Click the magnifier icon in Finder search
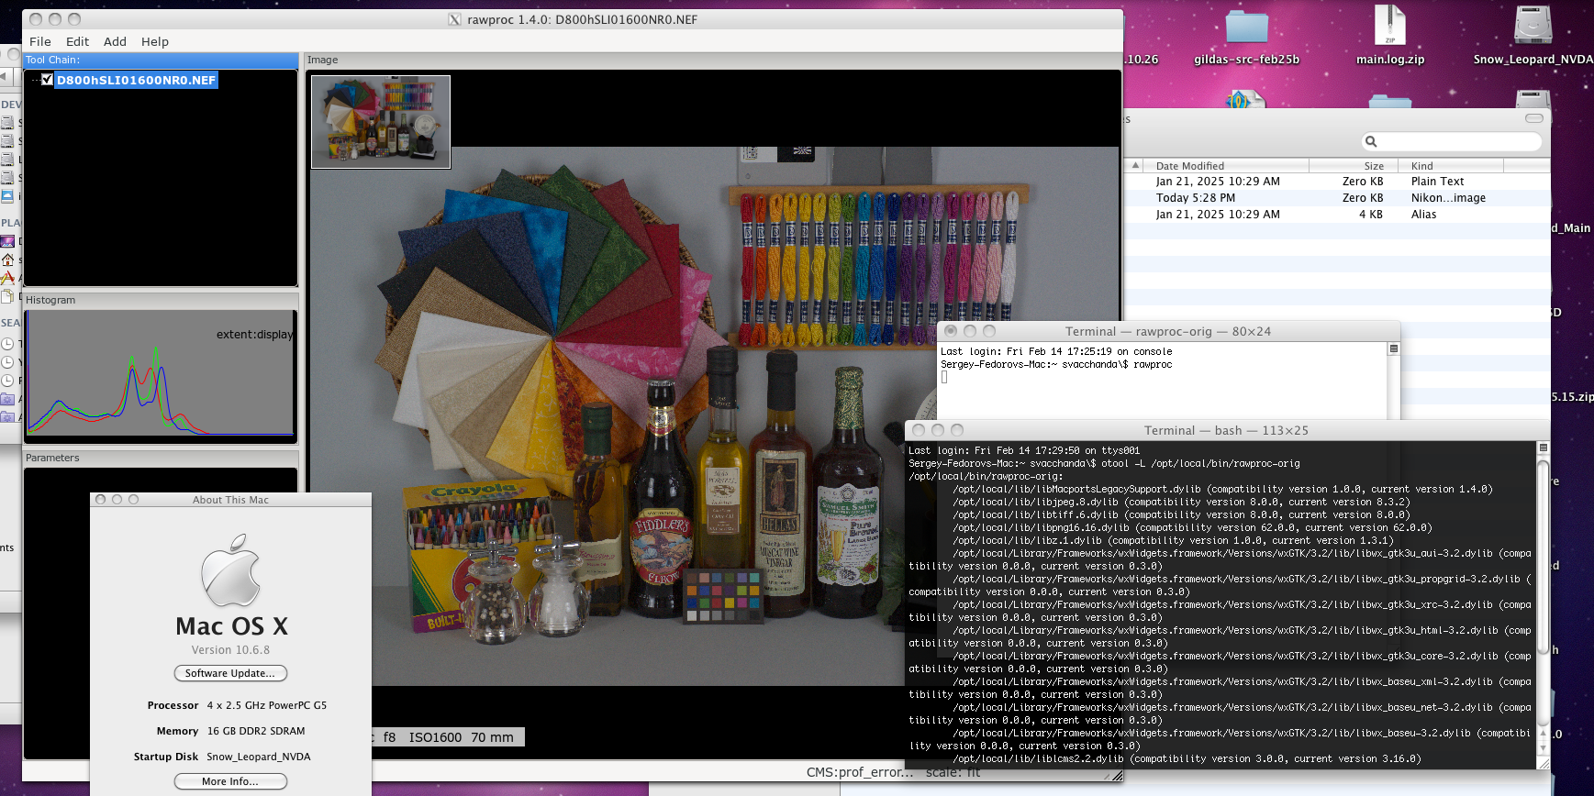 tap(1371, 141)
